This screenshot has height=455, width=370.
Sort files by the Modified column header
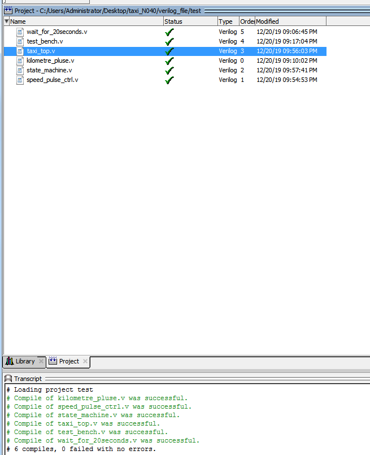[x=291, y=21]
